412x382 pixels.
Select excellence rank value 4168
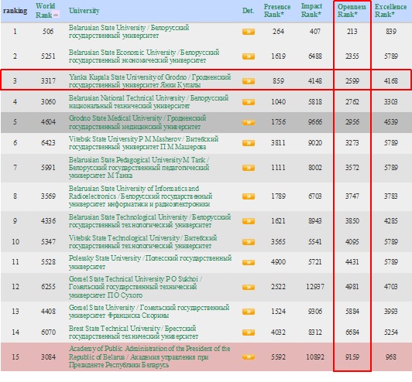click(391, 80)
